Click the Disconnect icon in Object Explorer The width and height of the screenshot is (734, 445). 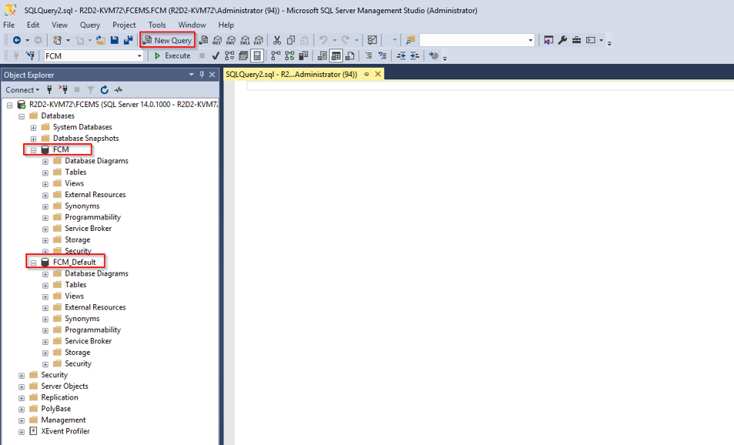click(63, 90)
